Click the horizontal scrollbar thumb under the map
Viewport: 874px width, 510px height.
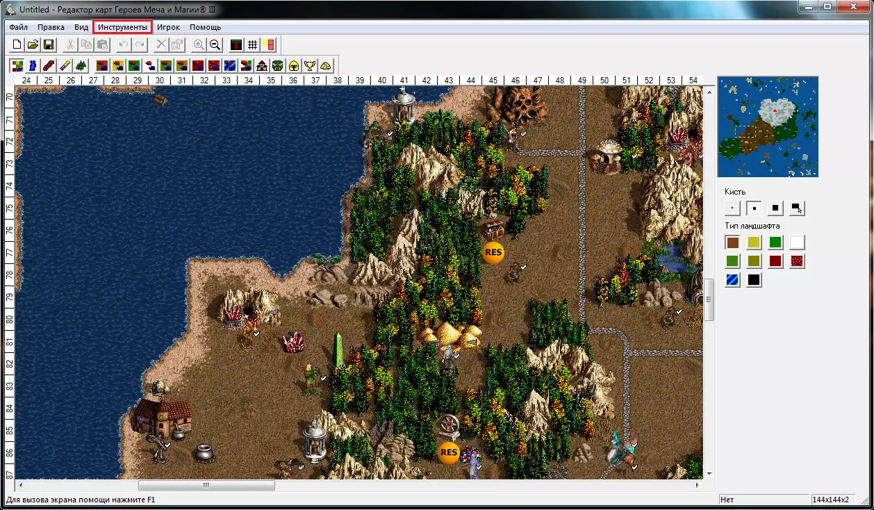[x=206, y=486]
